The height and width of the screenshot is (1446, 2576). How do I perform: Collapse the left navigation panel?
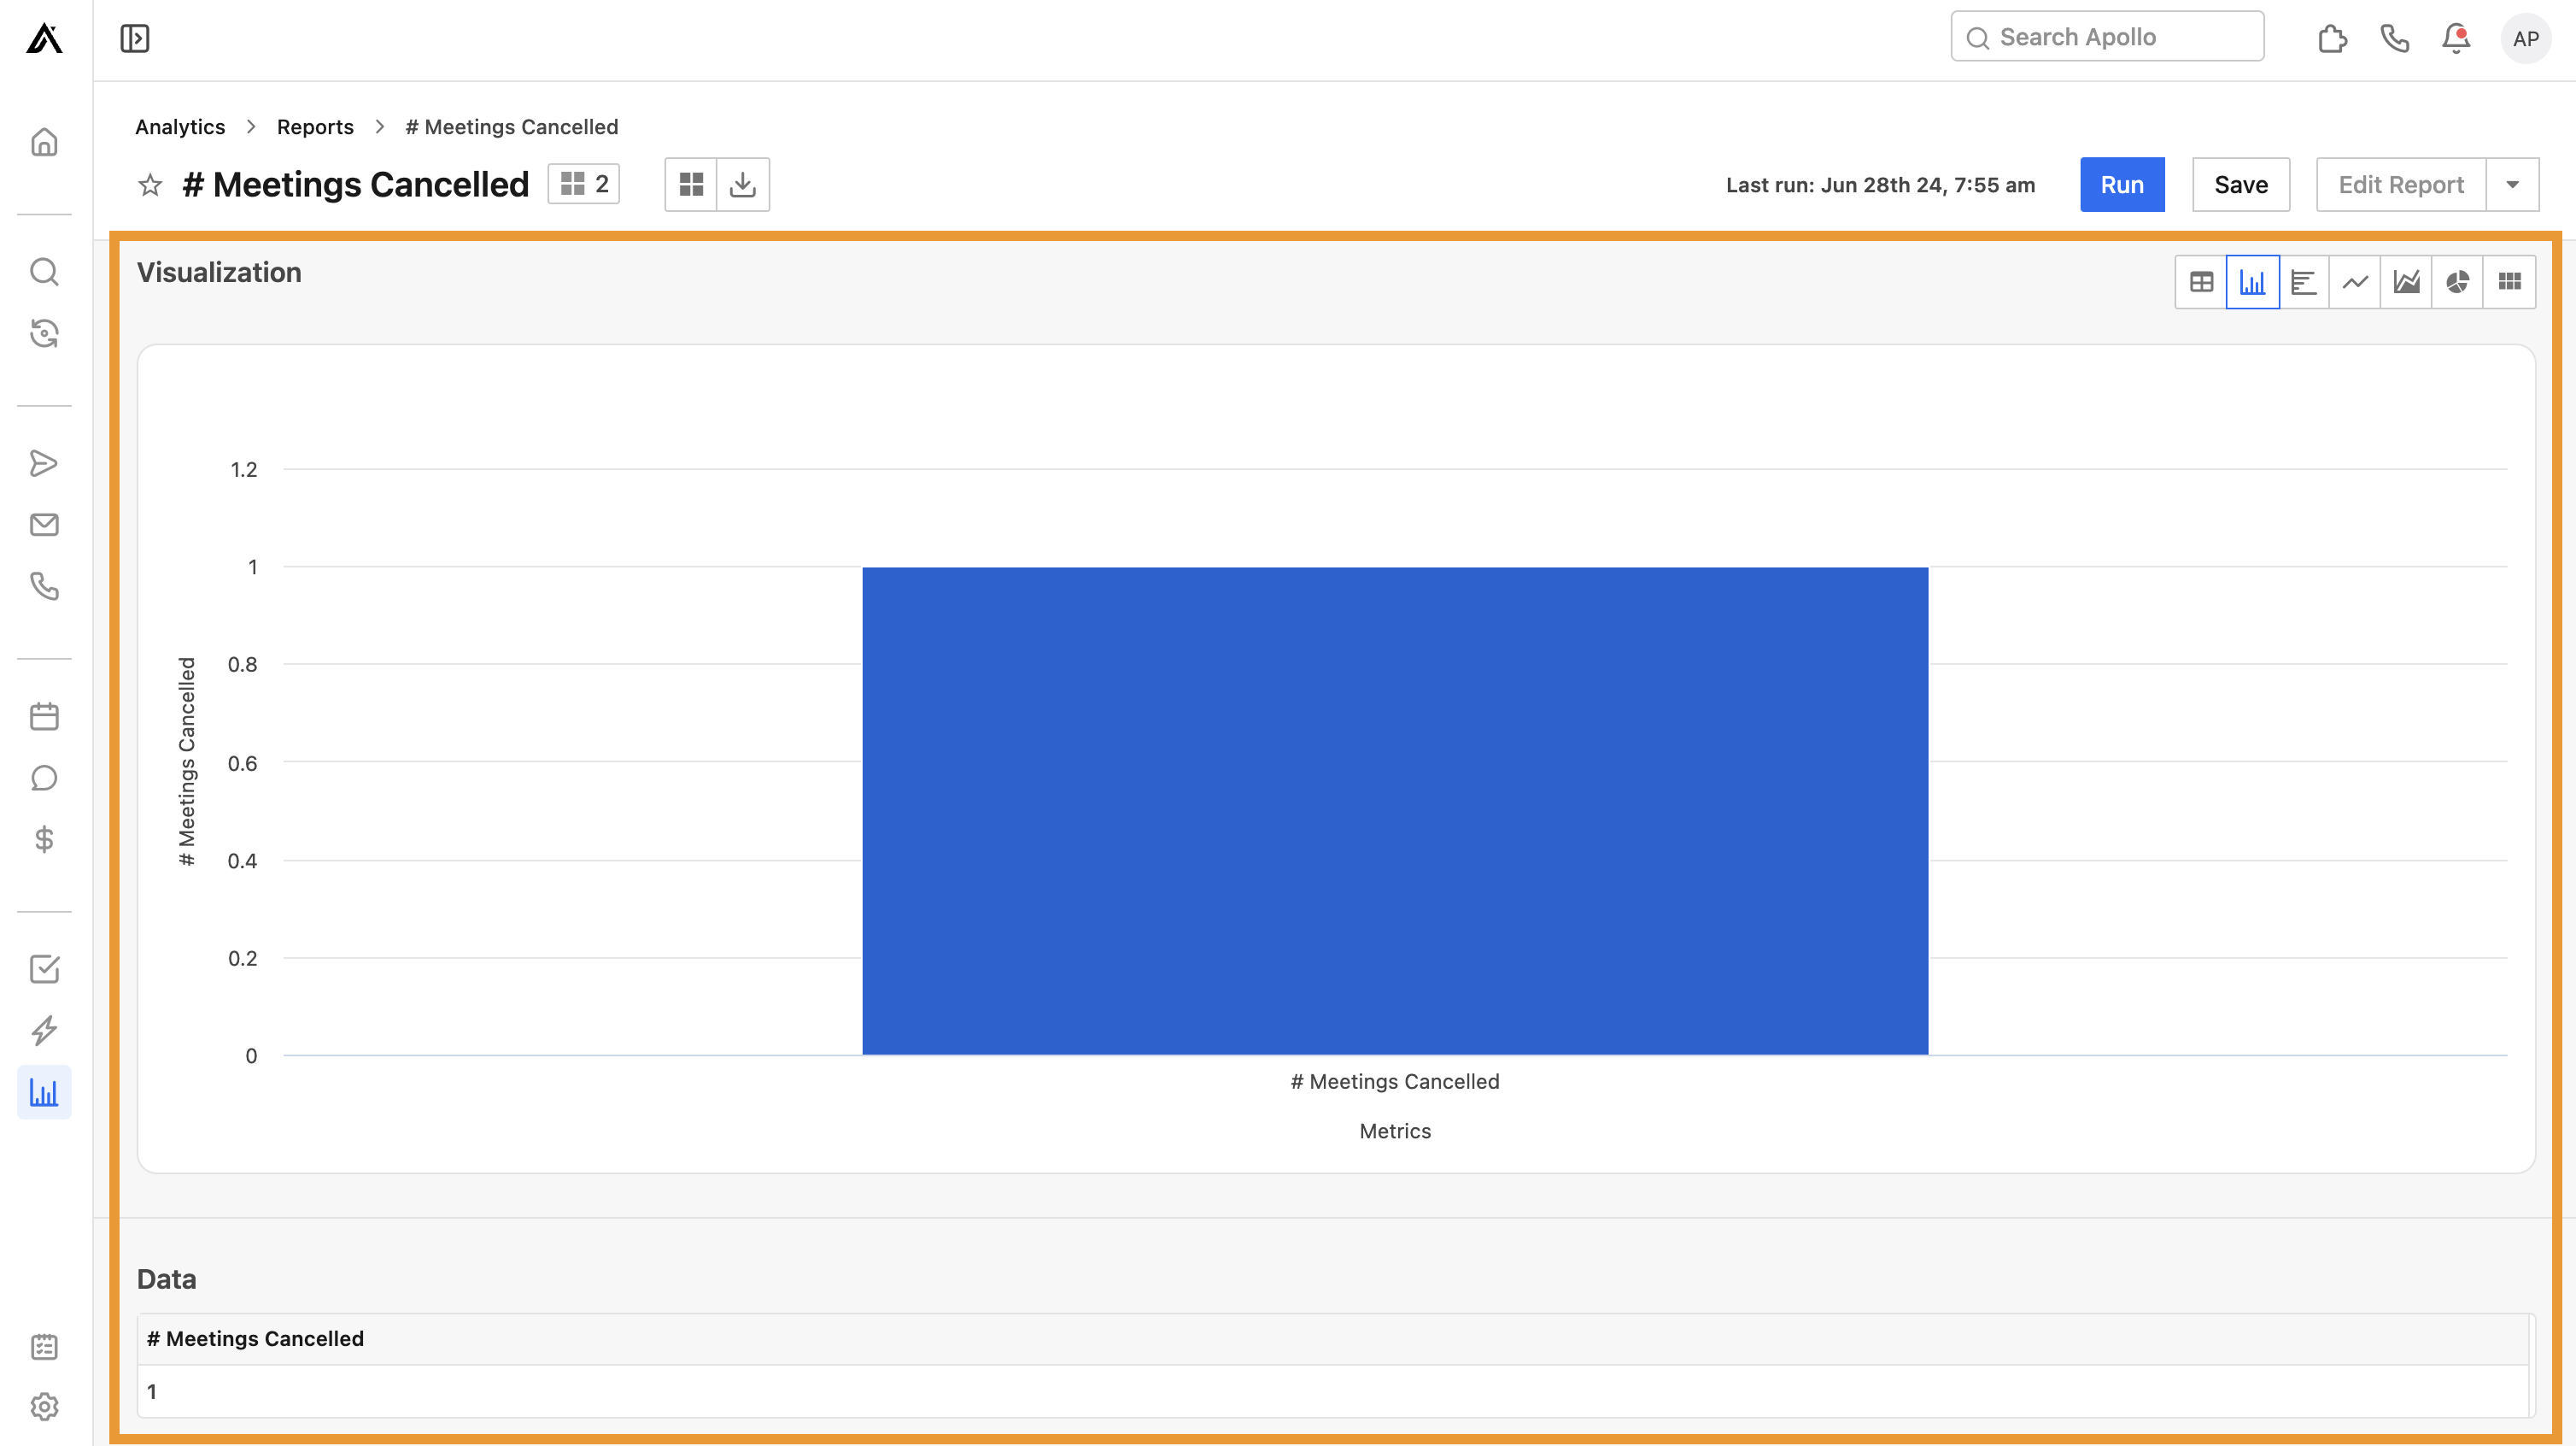coord(134,38)
